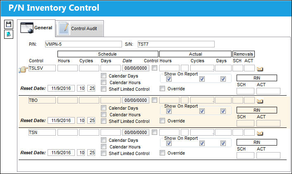Uncheck Show On Report Hours for TSLSV
Viewport: 292px width, 174px height.
(x=169, y=79)
